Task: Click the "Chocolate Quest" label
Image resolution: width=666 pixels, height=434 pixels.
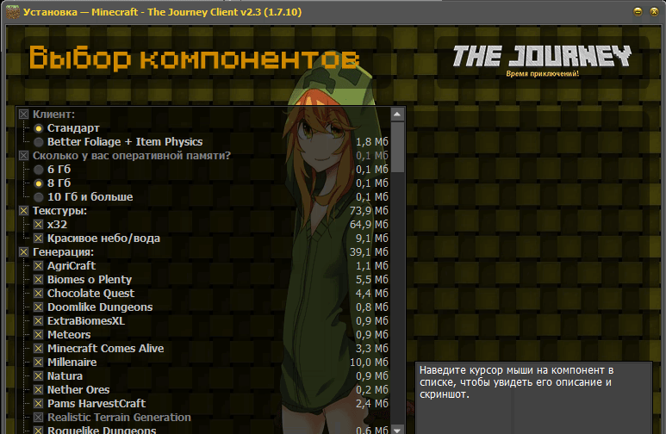Action: (x=90, y=294)
